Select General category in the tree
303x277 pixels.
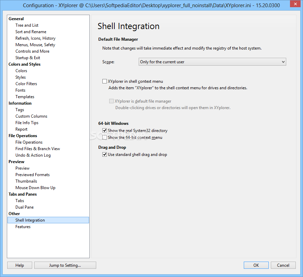(16, 19)
